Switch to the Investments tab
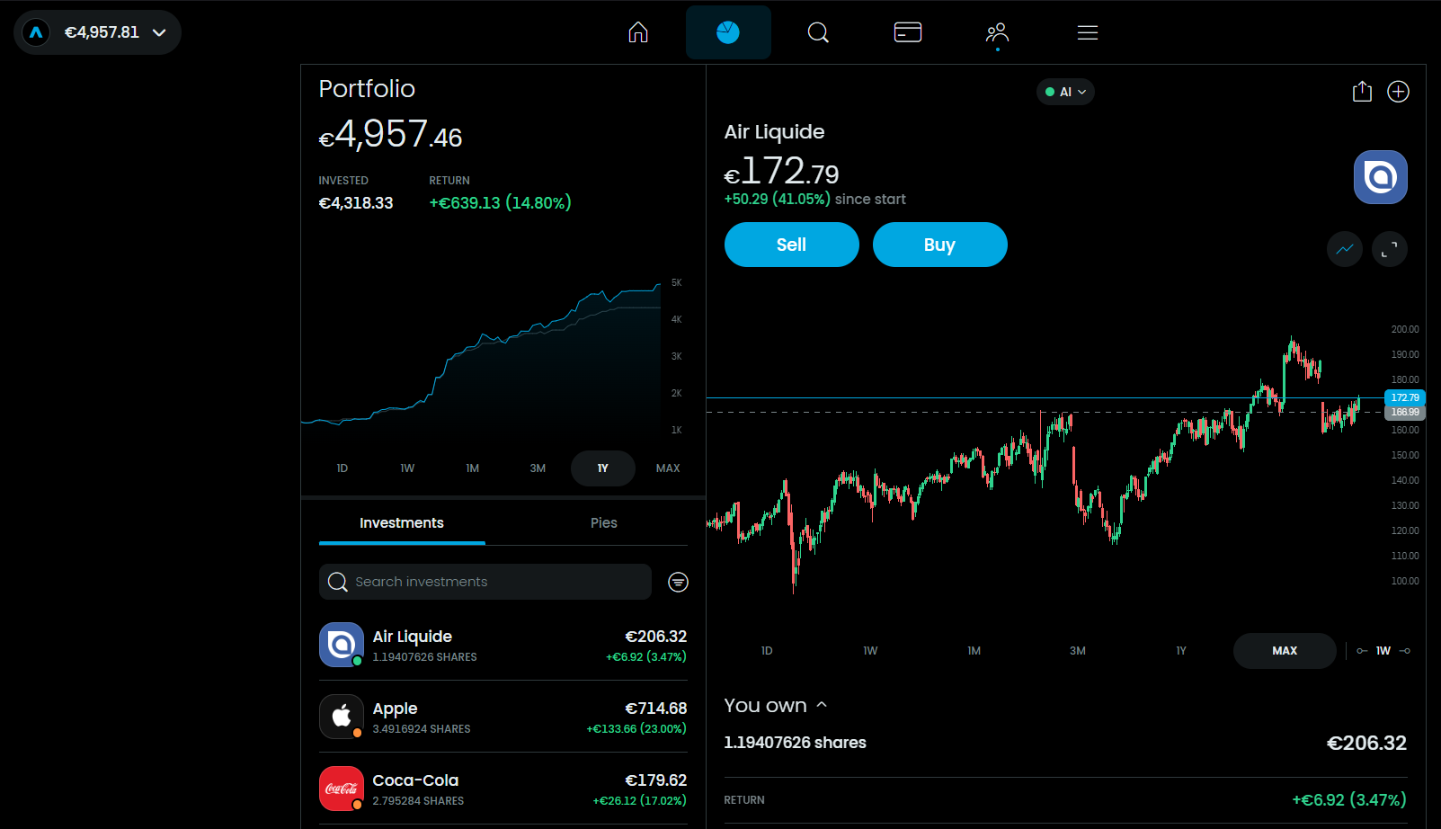 tap(402, 523)
